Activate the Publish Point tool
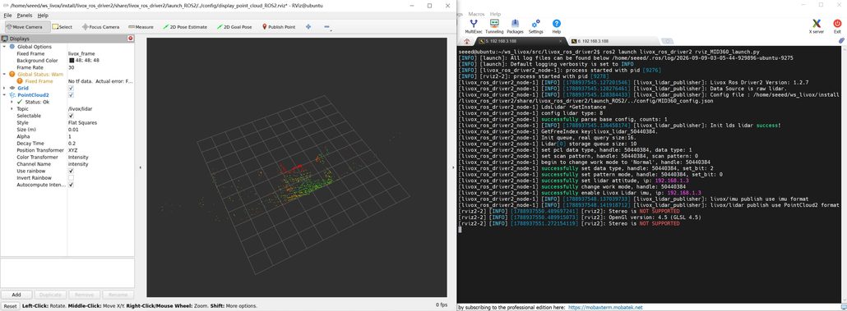Screen dimensions: 847x311 click(278, 27)
